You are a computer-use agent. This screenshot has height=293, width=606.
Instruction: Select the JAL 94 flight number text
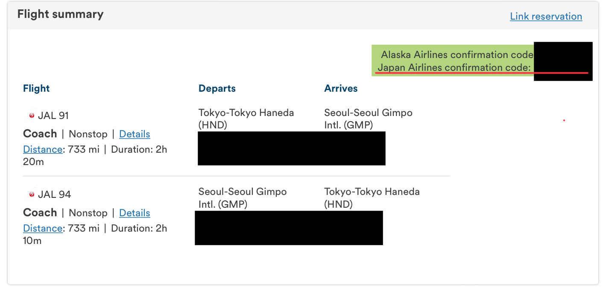(54, 194)
